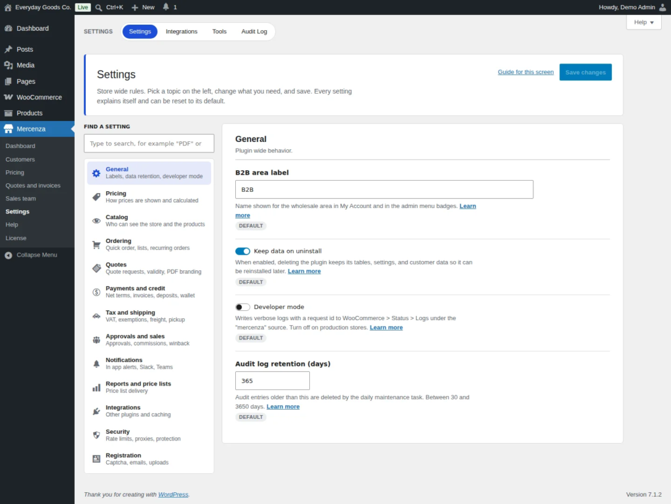Image resolution: width=671 pixels, height=504 pixels.
Task: Click the Quotes ticket icon
Action: click(x=96, y=268)
